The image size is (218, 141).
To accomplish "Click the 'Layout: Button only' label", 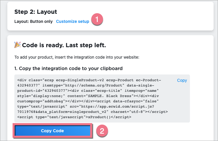I will (33, 21).
